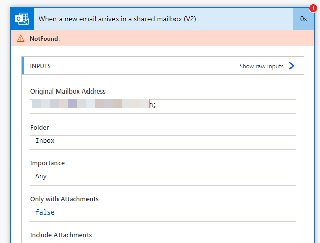320x243 pixels.
Task: Click the visible "m;" end of mailbox address
Action: coord(153,105)
